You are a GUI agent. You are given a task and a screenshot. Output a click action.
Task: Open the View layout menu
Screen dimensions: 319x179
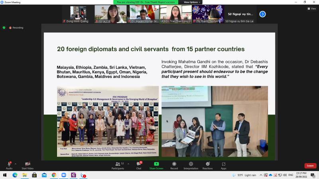[312, 8]
